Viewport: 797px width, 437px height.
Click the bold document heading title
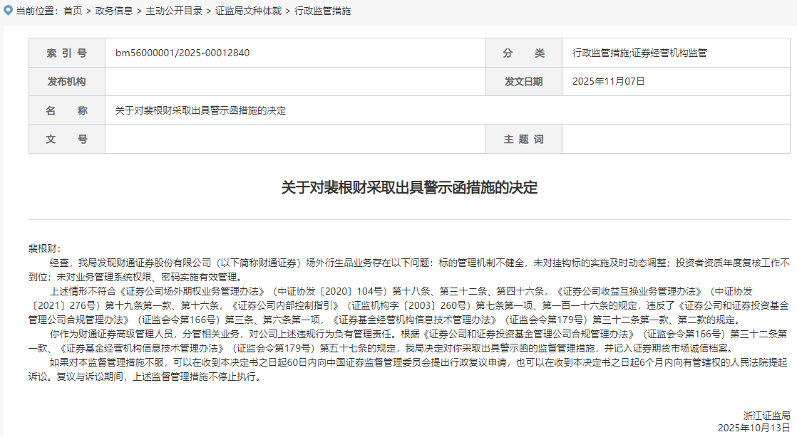(x=409, y=188)
